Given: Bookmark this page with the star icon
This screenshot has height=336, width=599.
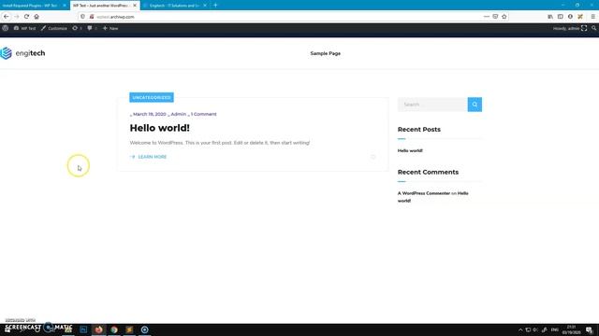Looking at the screenshot, I should (x=504, y=17).
